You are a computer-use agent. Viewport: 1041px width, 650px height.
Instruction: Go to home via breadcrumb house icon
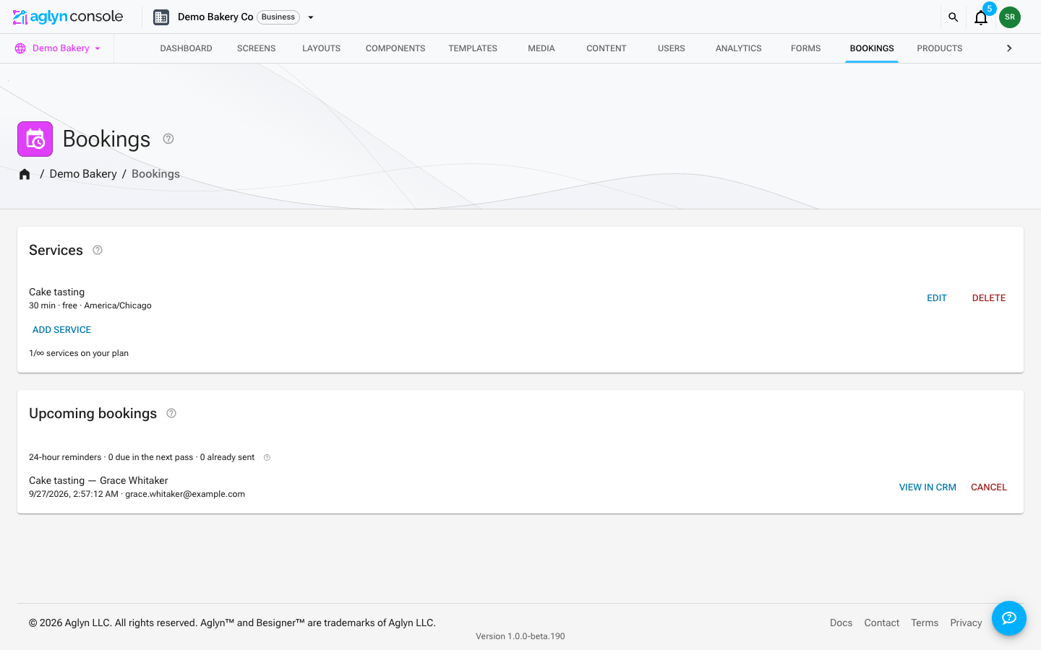point(25,174)
